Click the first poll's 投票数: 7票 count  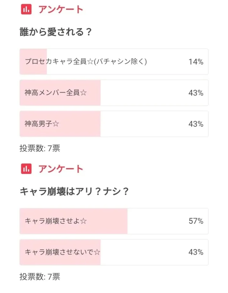(40, 149)
